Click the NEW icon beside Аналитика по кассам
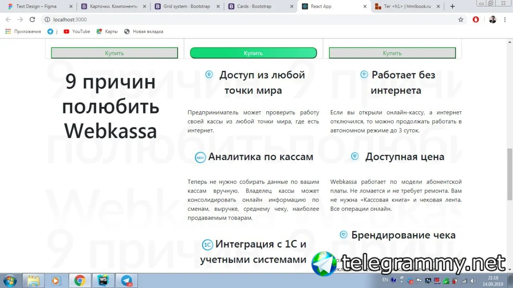513x288 pixels. [x=200, y=157]
